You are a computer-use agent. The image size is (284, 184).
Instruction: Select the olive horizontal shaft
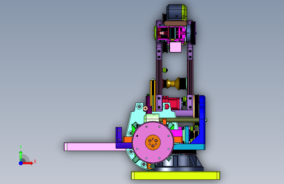point(179,120)
